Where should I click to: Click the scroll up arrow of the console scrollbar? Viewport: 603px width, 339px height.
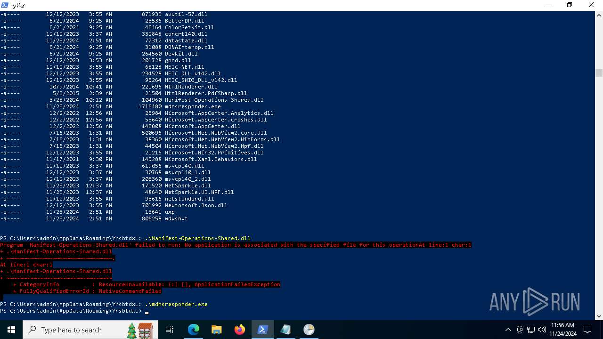tap(599, 15)
